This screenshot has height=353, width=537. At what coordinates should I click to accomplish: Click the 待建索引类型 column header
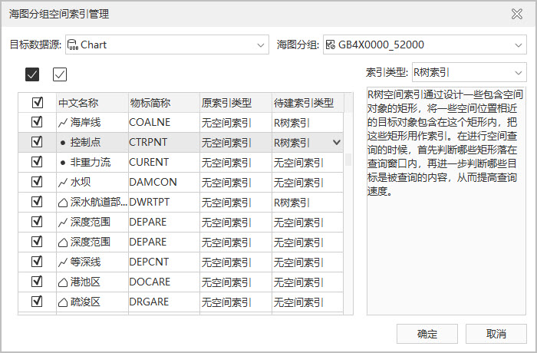click(x=303, y=102)
